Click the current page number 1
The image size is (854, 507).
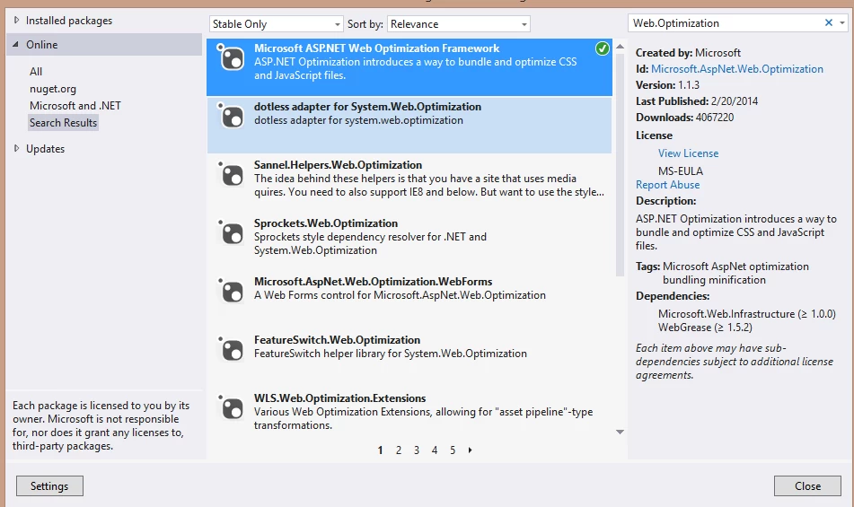click(x=380, y=450)
